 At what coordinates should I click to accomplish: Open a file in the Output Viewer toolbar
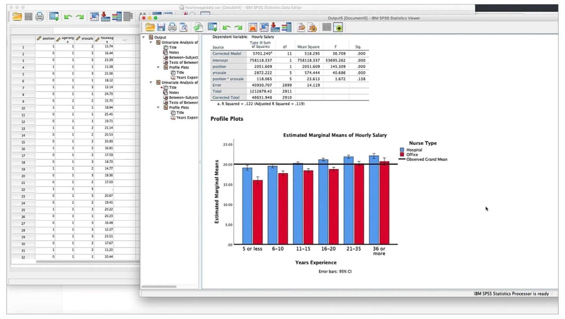[150, 27]
